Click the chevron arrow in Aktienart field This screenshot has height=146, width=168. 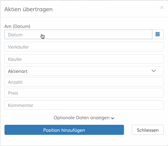coord(154,71)
